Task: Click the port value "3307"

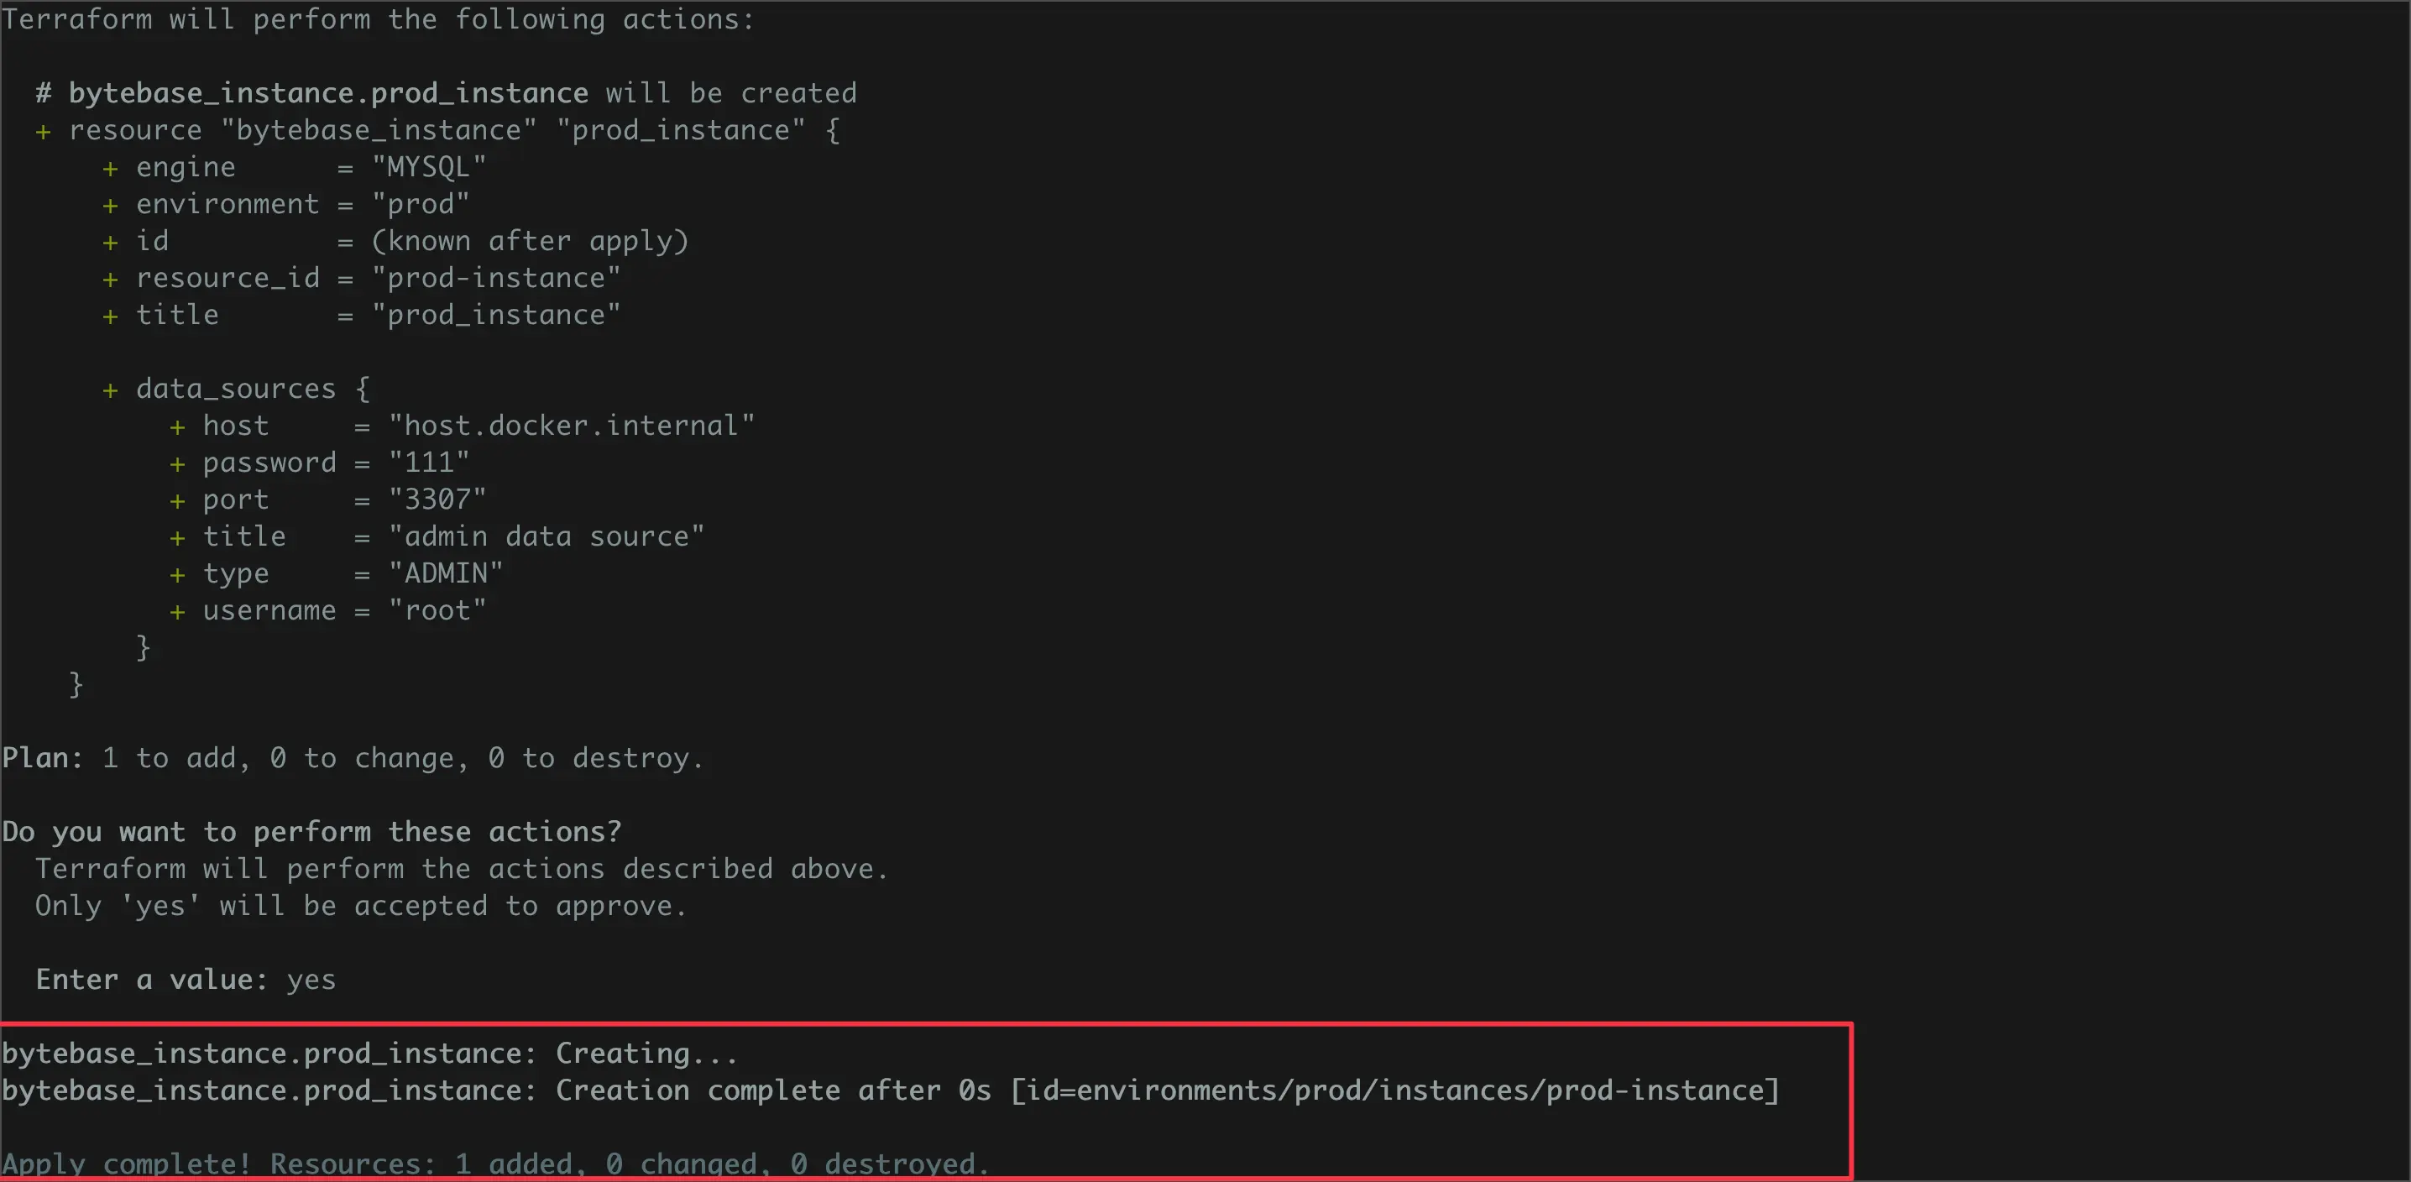Action: (x=437, y=499)
